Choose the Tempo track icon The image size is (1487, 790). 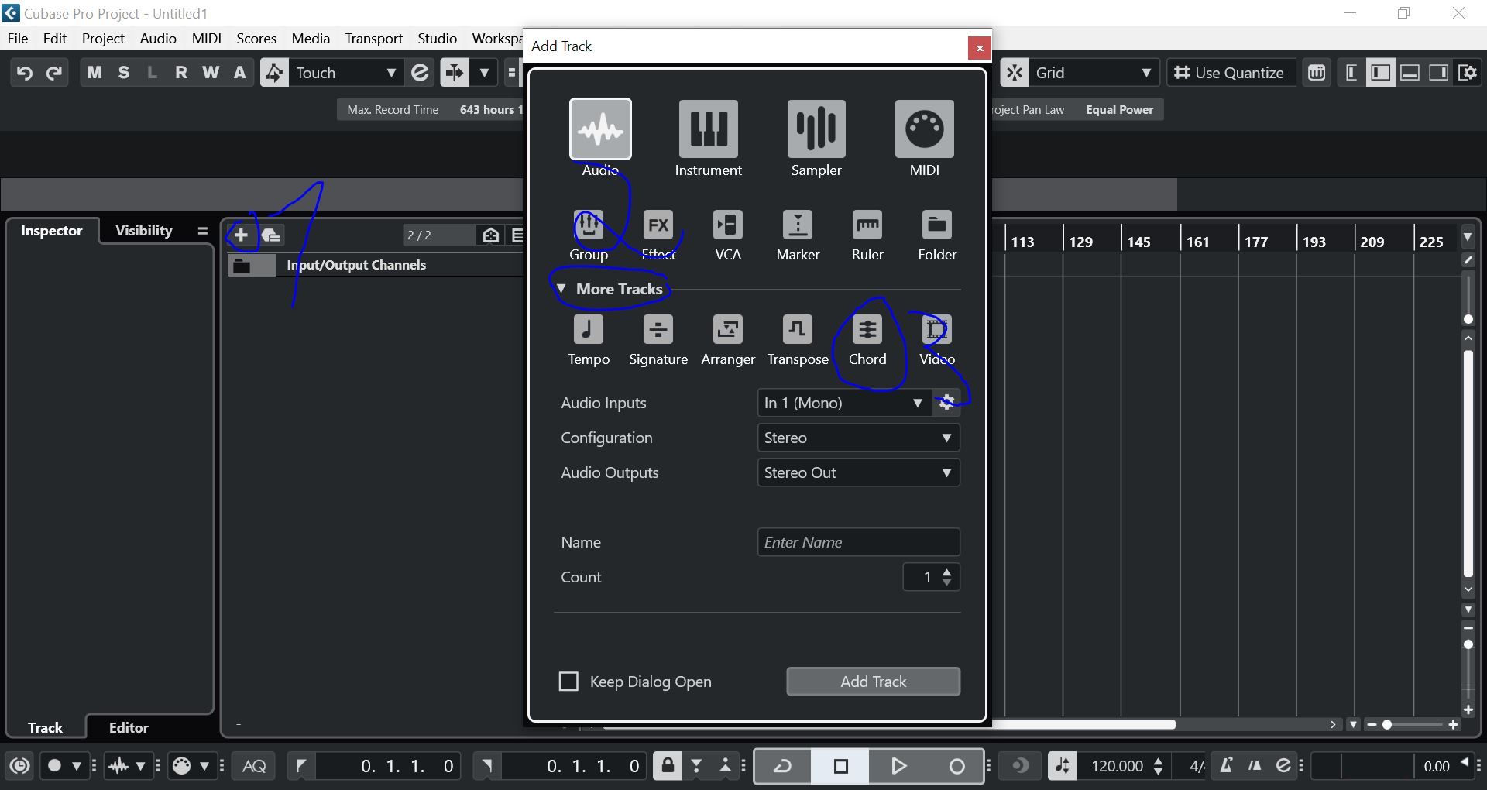[x=589, y=329]
